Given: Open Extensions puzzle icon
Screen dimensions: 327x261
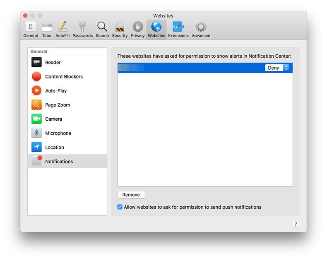Looking at the screenshot, I should [x=178, y=27].
